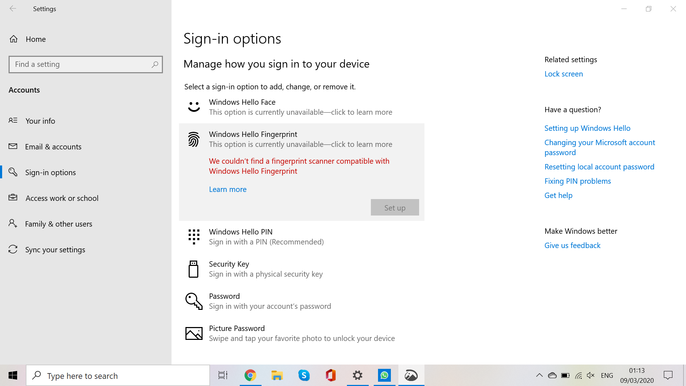
Task: Open Skype from taskbar
Action: pyautogui.click(x=304, y=375)
